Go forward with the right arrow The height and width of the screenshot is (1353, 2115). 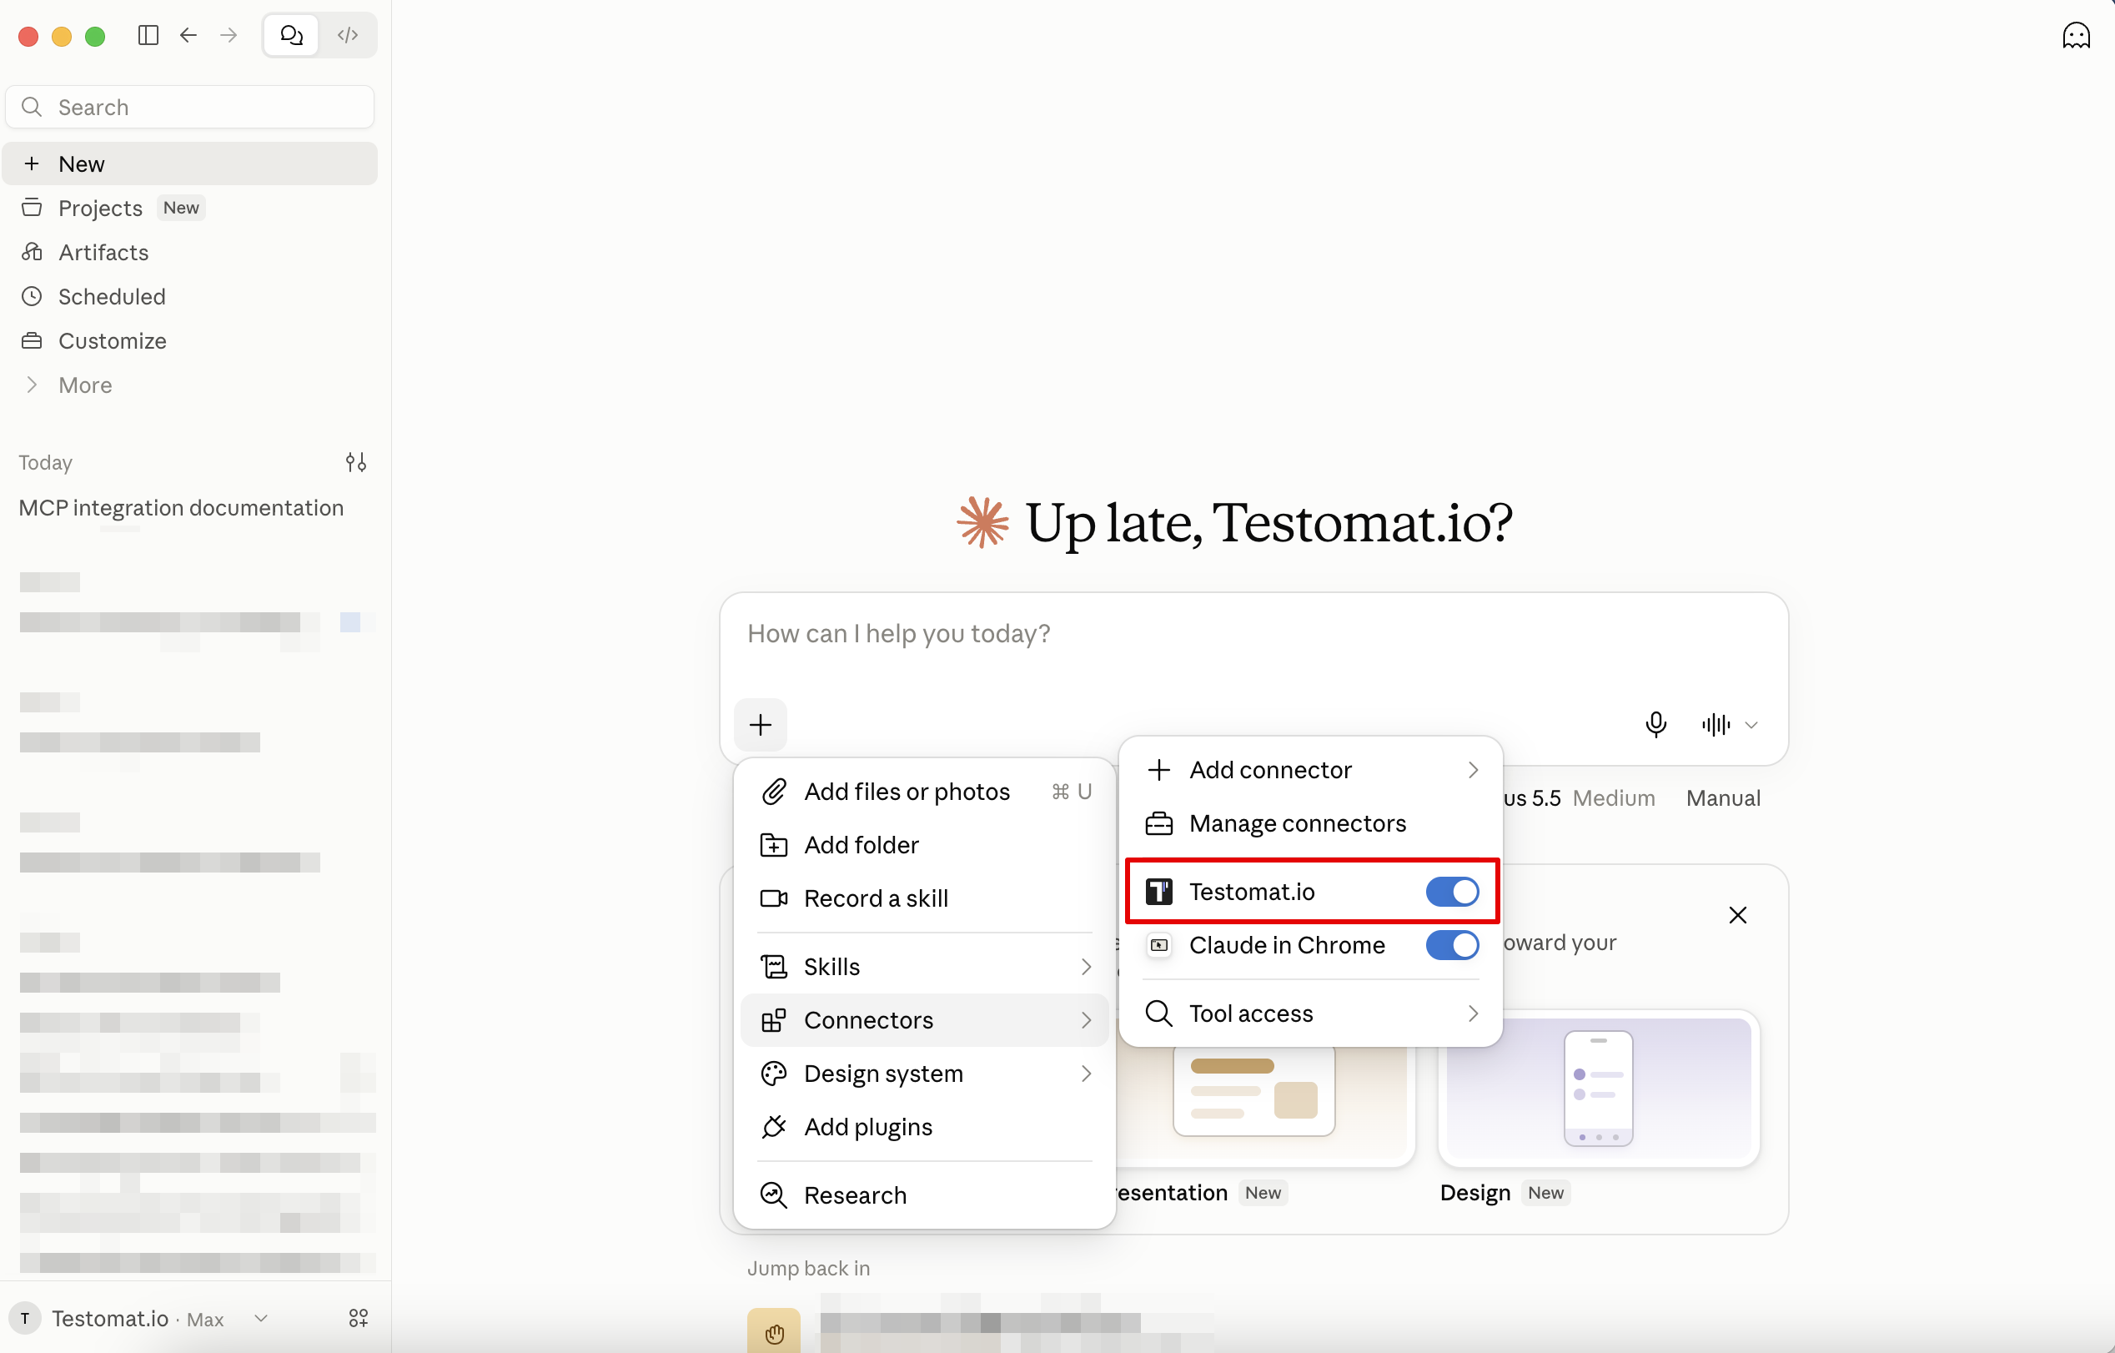(229, 35)
